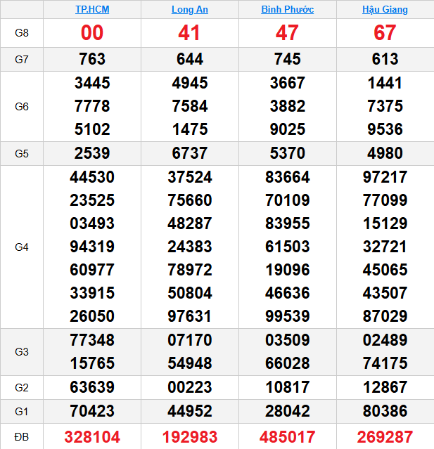434x449 pixels.
Task: Click G5 value 6737
Action: (x=190, y=153)
